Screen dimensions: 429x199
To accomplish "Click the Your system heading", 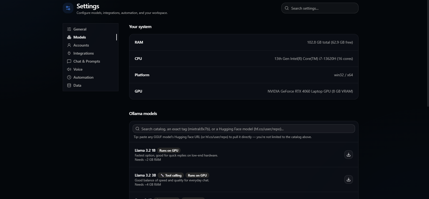I will pos(140,27).
